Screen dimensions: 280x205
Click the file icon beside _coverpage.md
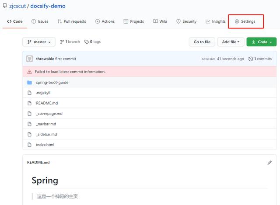29,114
